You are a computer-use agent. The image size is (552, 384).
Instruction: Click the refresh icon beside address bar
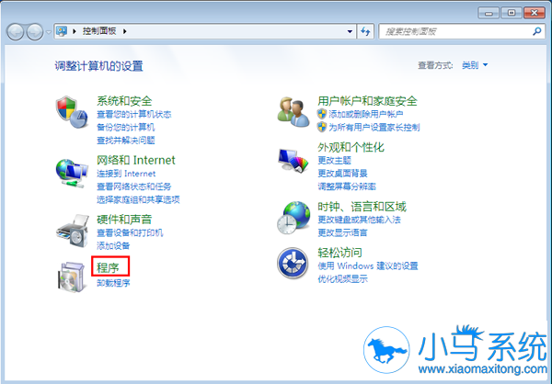click(365, 31)
